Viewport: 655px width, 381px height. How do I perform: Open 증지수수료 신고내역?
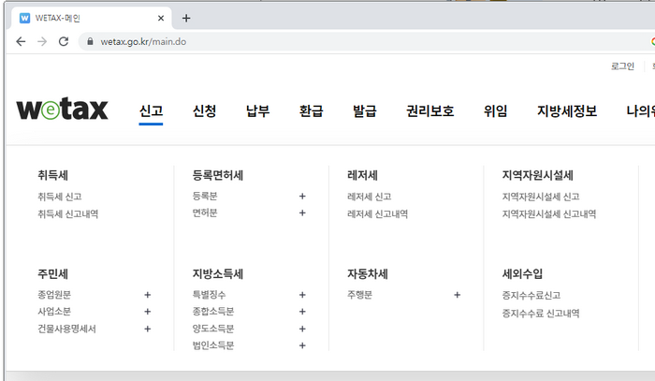pos(541,314)
